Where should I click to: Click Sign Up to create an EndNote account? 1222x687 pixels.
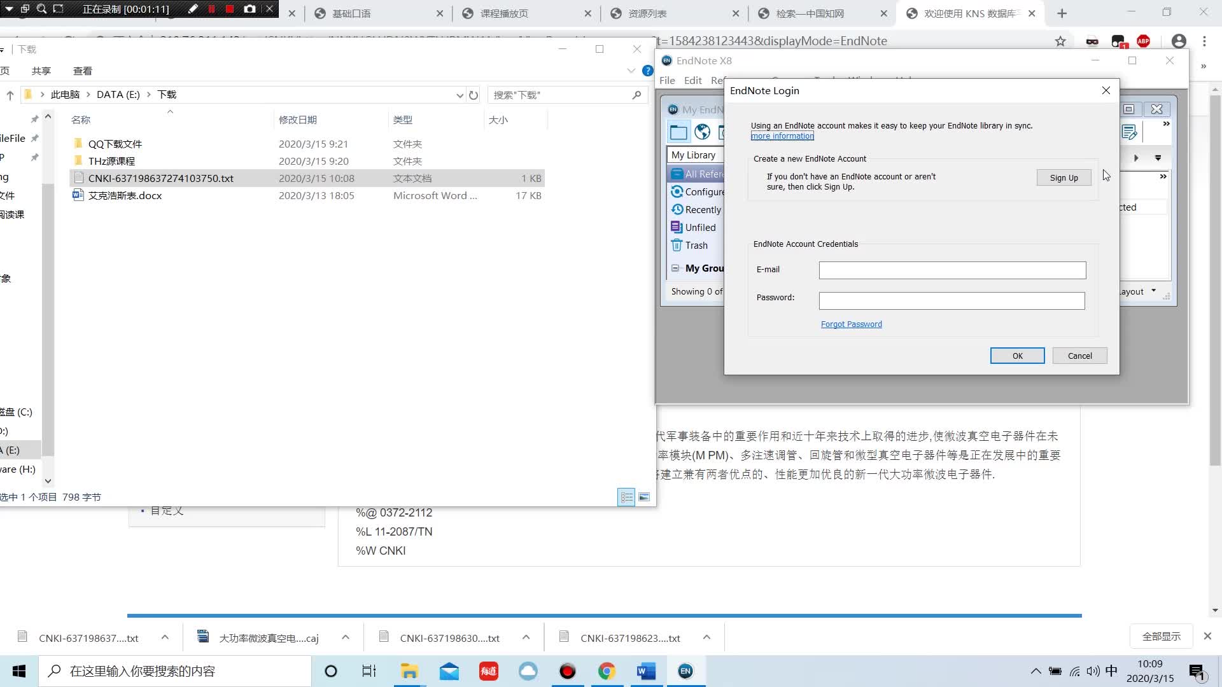click(x=1064, y=177)
